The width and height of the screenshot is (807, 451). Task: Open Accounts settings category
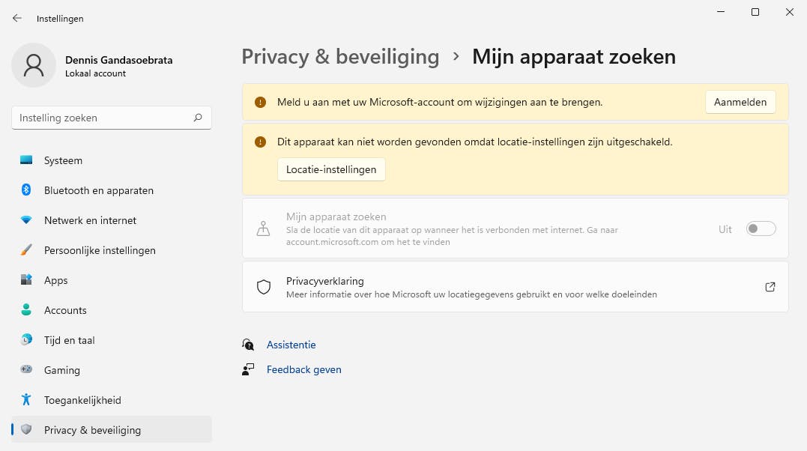(65, 310)
